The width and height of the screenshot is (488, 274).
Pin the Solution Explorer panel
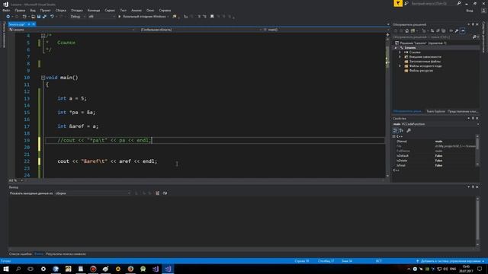pyautogui.click(x=473, y=24)
